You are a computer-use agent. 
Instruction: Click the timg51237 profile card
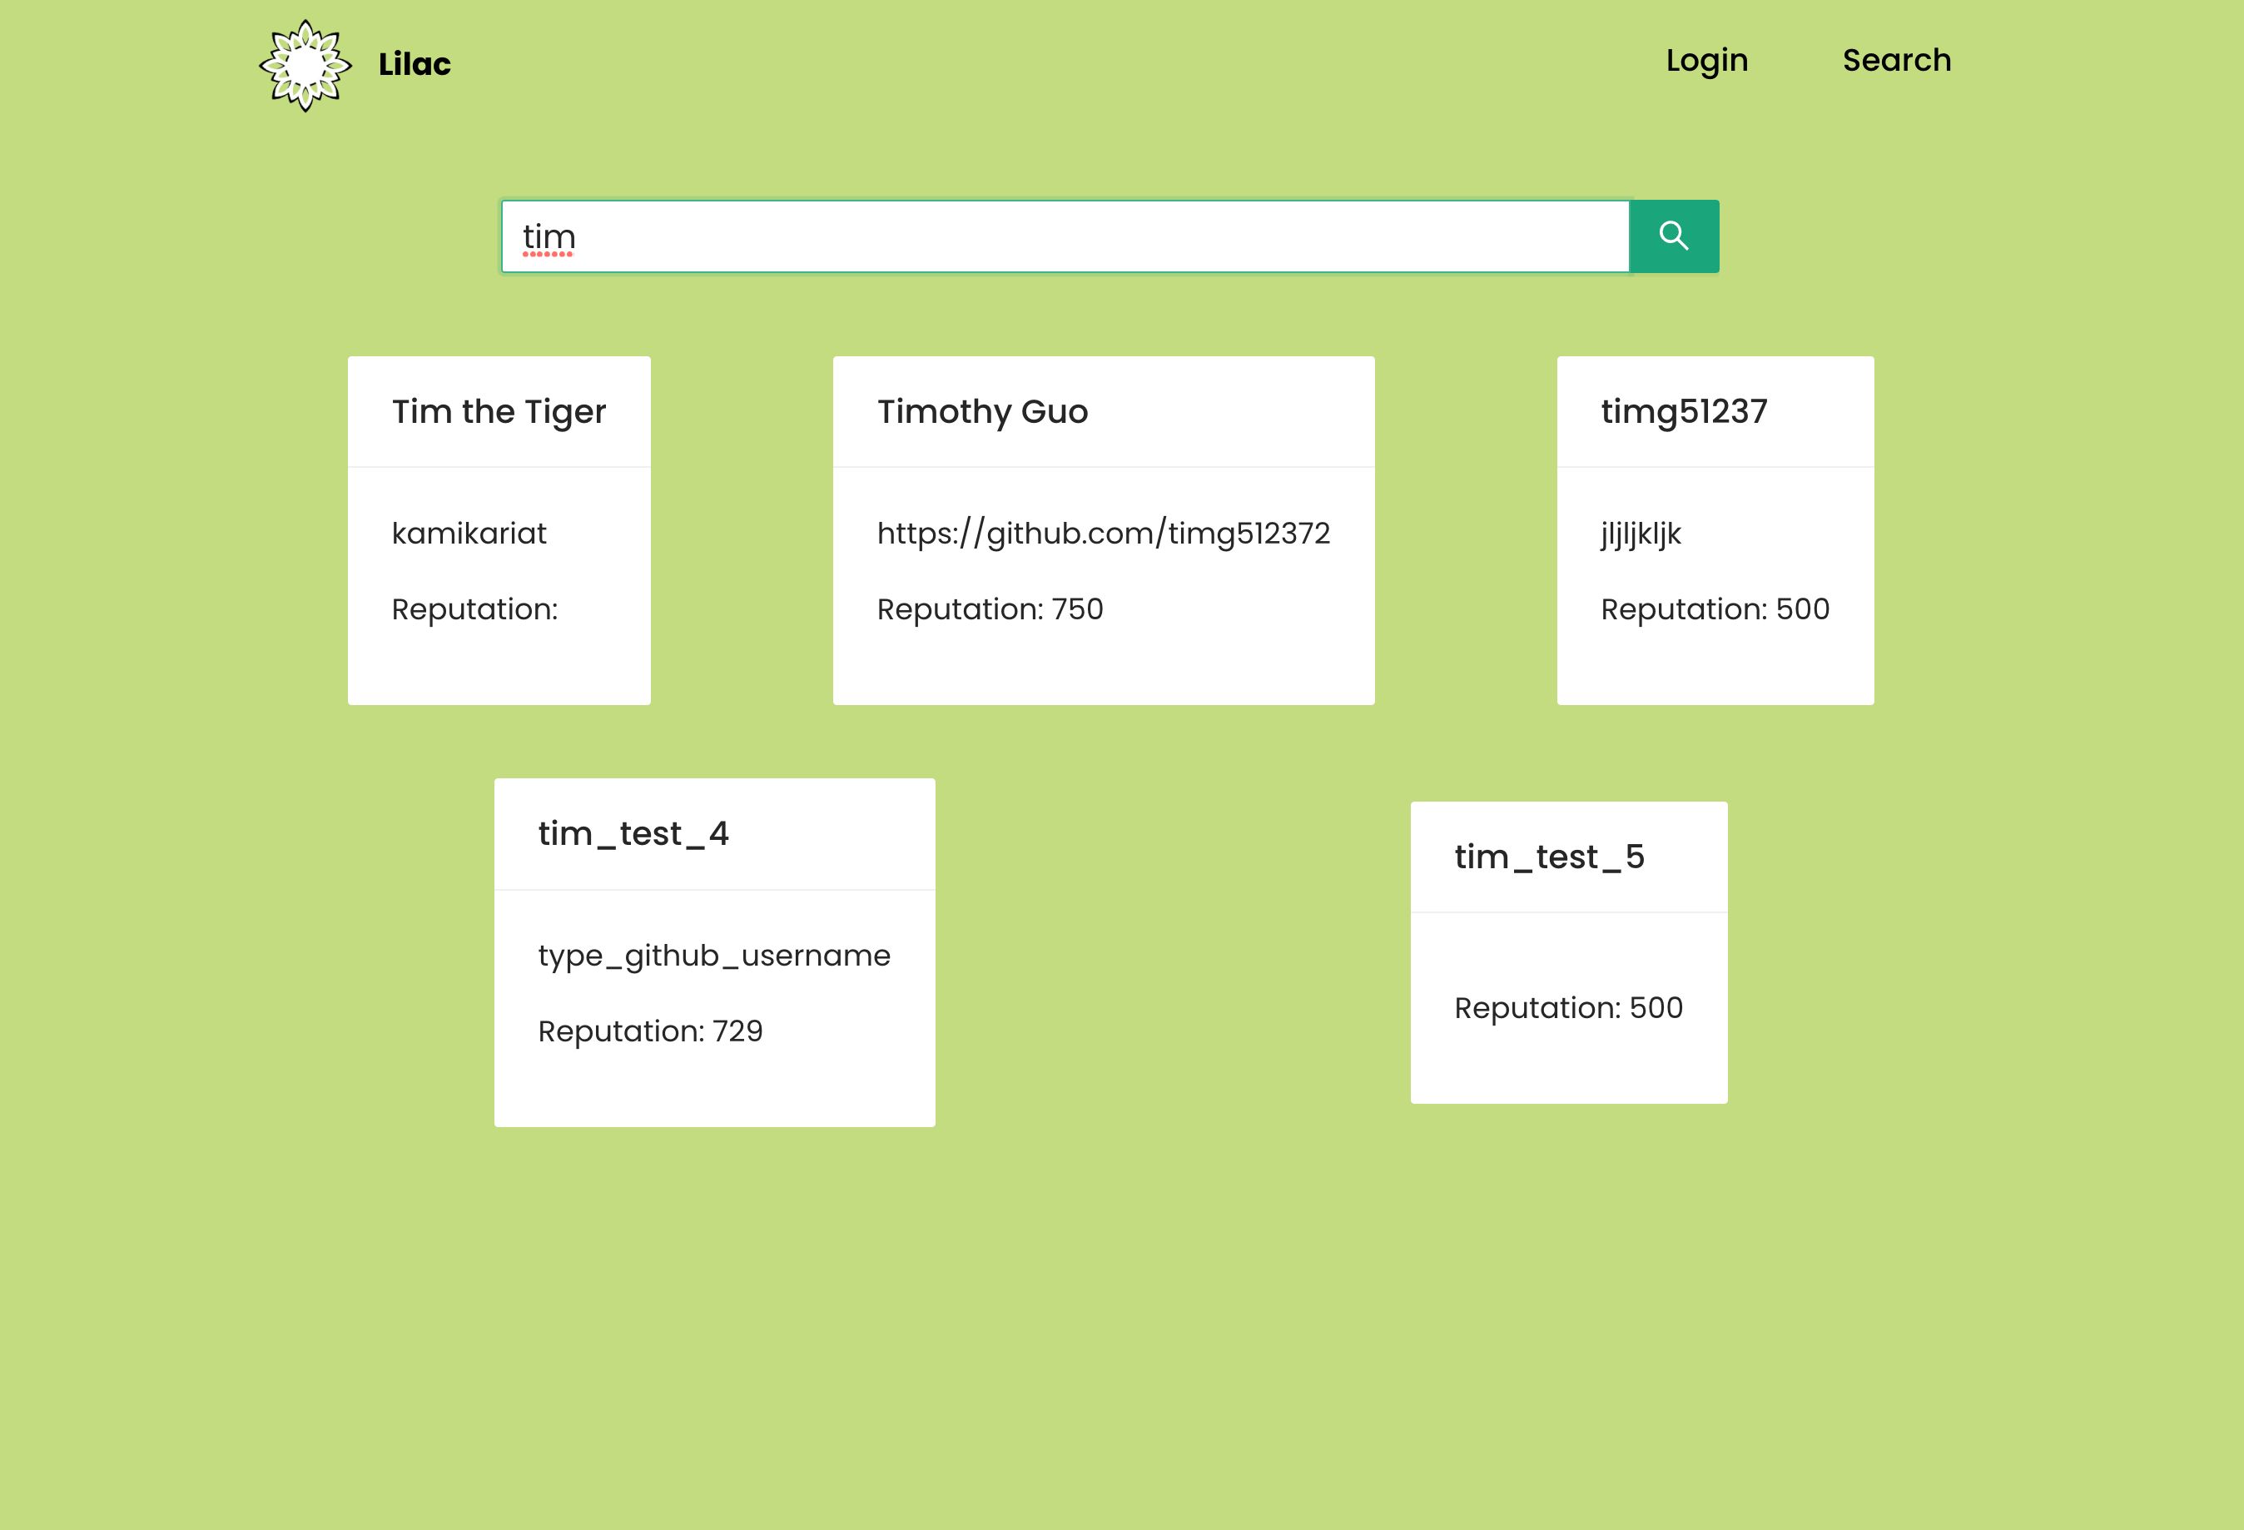pos(1717,529)
